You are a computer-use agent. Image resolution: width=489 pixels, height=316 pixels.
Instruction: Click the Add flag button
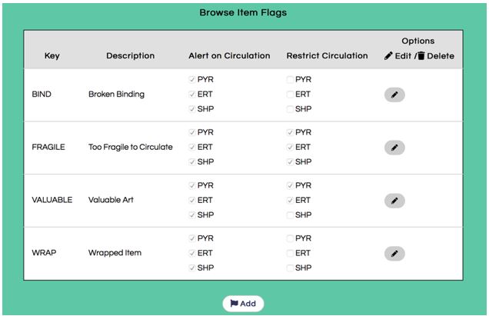[243, 304]
